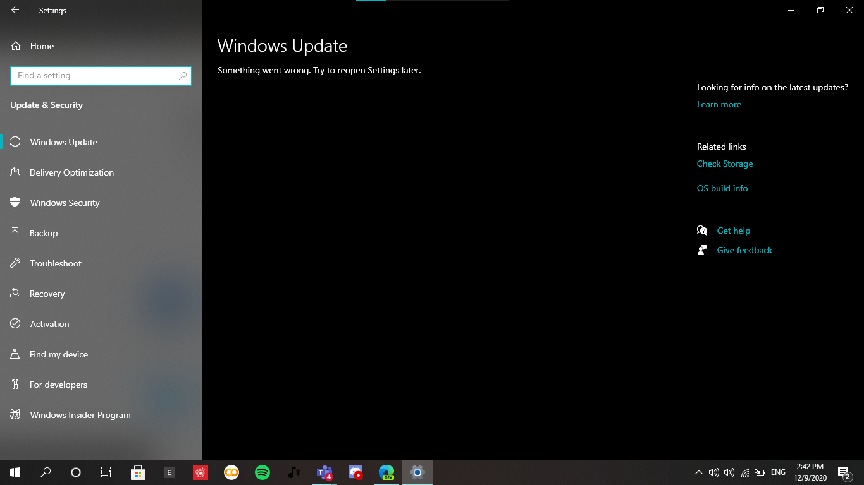Open the Windows Start menu
Image resolution: width=864 pixels, height=485 pixels.
(x=15, y=472)
